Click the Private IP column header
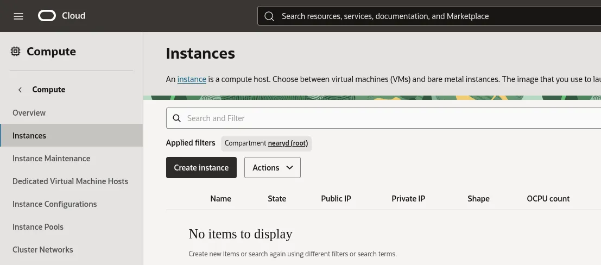The height and width of the screenshot is (265, 601). (x=408, y=199)
